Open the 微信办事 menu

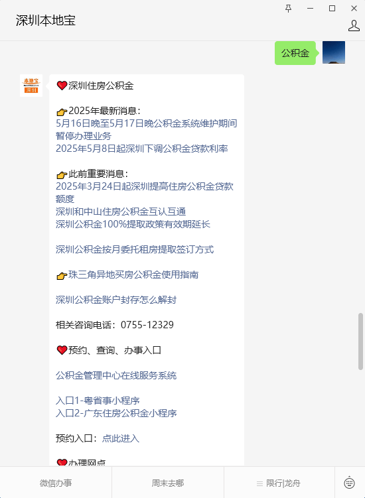(x=56, y=483)
